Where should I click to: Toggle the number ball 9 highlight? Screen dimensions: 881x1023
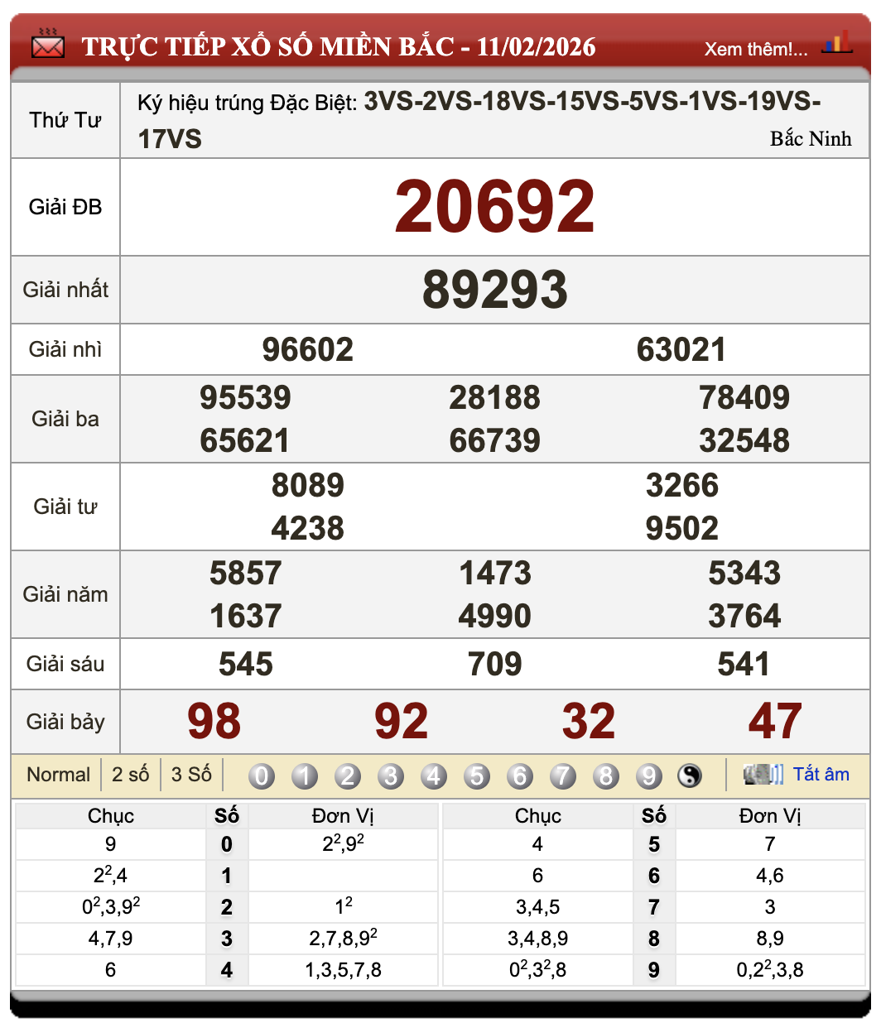[650, 776]
